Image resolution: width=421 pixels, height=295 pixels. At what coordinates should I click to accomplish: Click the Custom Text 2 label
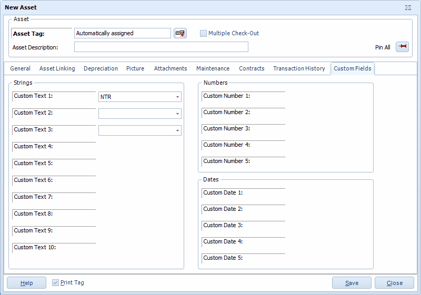33,113
